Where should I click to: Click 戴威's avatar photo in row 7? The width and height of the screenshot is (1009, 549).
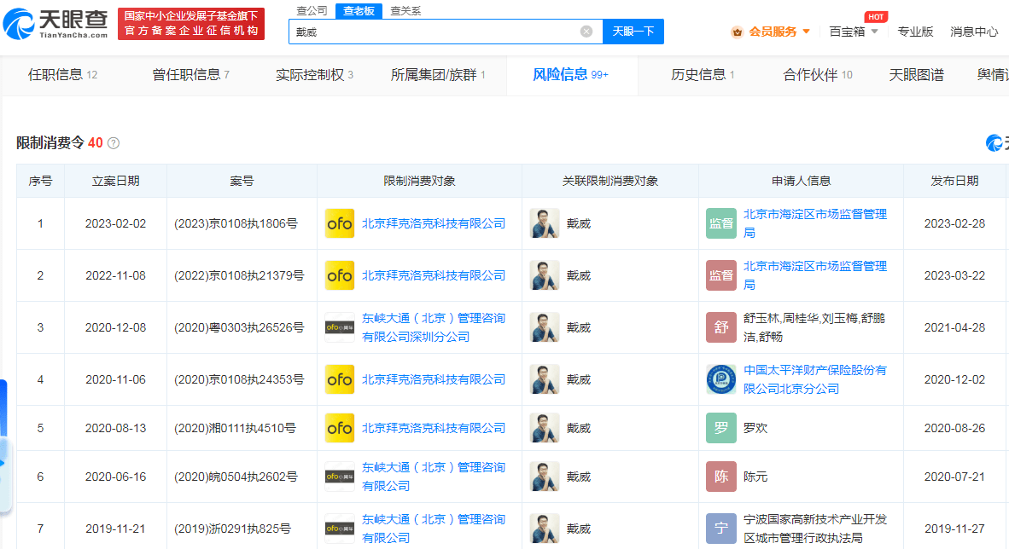(x=545, y=529)
